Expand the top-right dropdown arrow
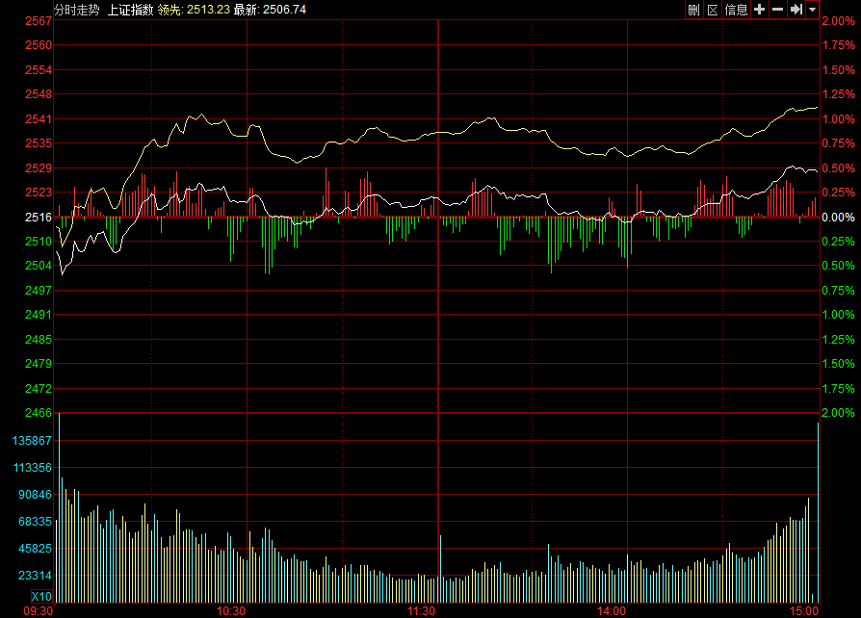861x618 pixels. pyautogui.click(x=813, y=10)
